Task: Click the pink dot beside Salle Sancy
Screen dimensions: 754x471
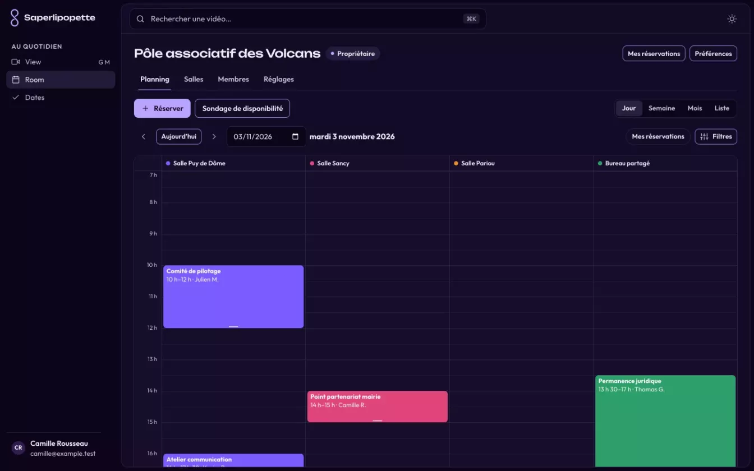Action: 312,163
